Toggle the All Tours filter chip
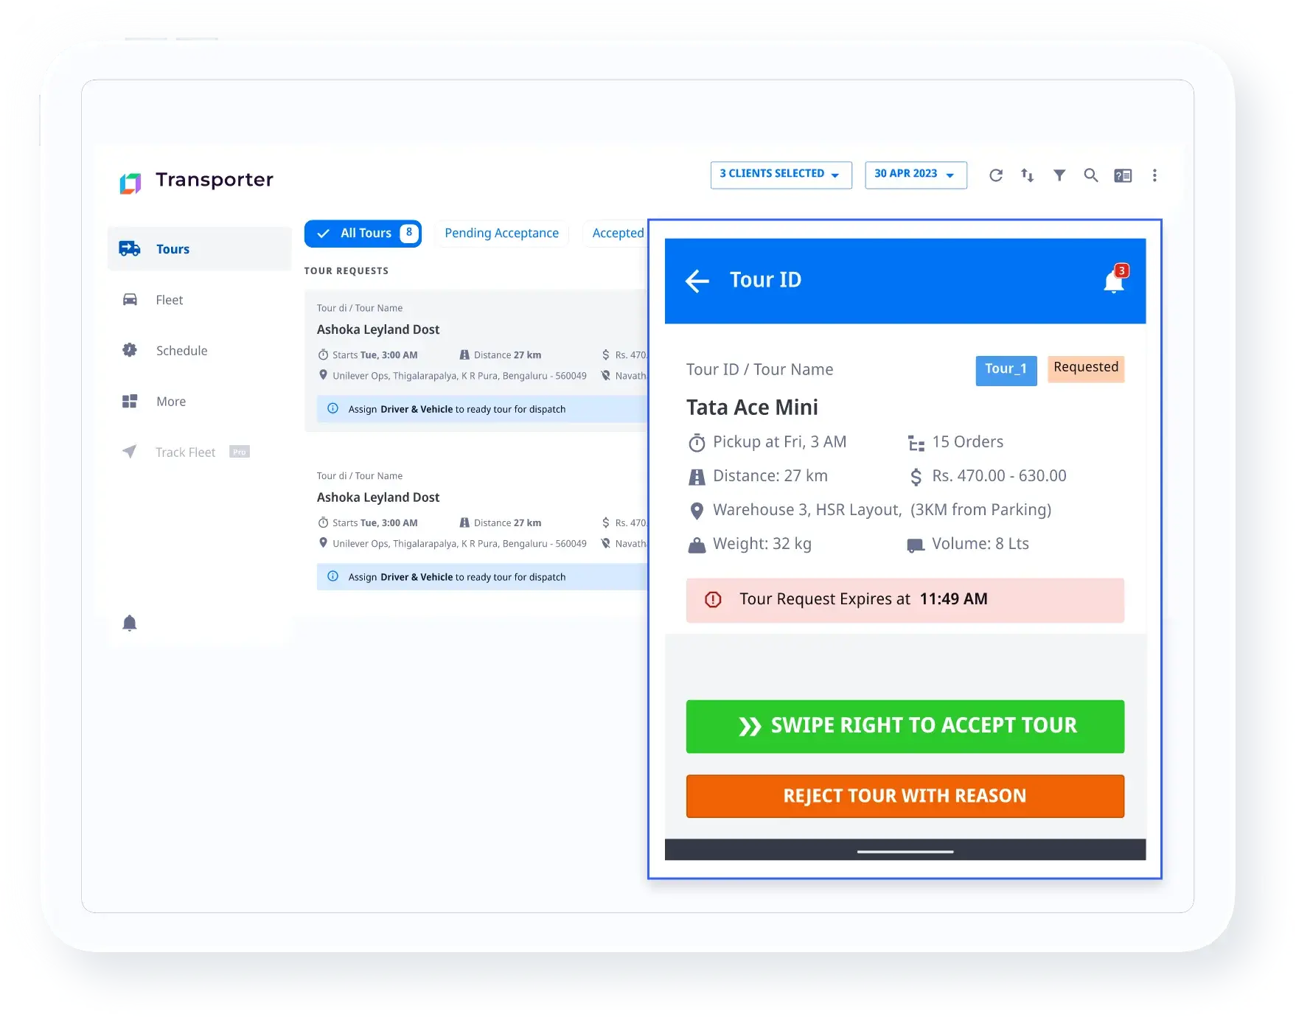 (363, 234)
